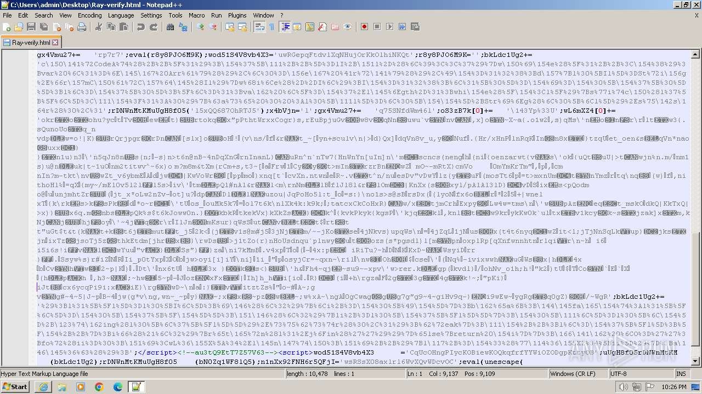Open the Macro menu
Image resolution: width=702 pixels, height=394 pixels.
point(197,15)
